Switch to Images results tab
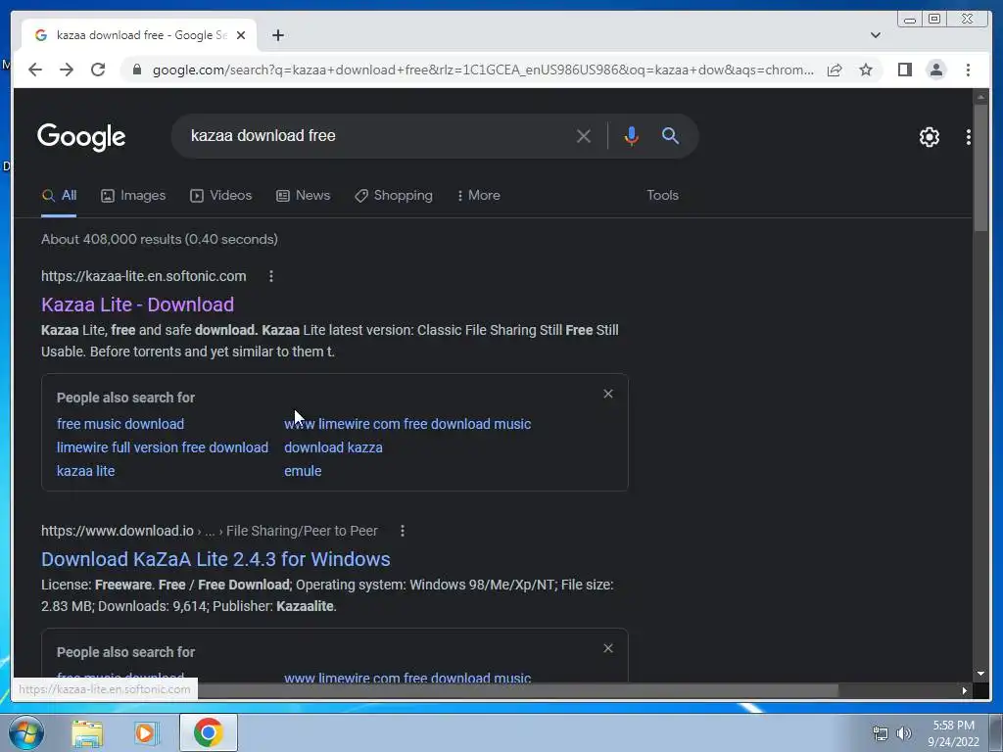 (133, 195)
